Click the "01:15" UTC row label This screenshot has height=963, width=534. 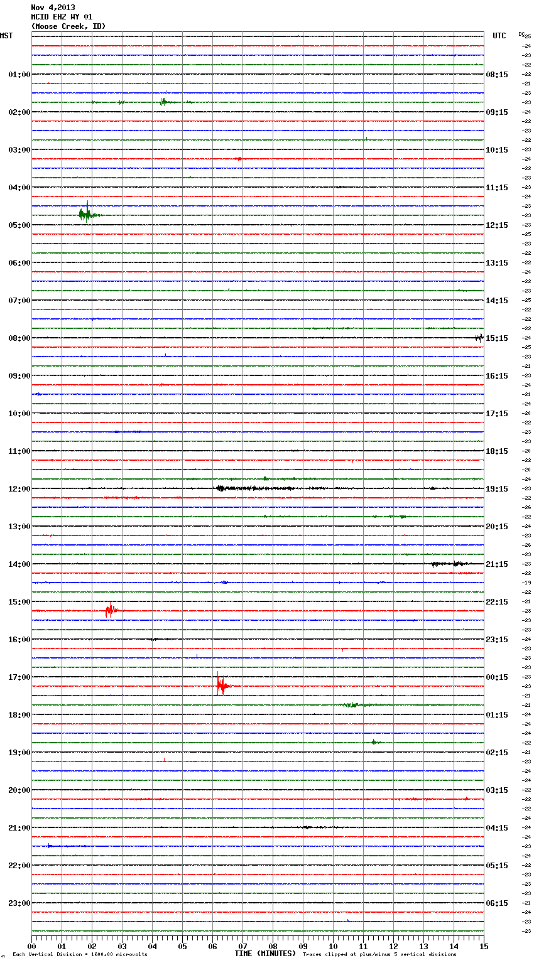[x=497, y=715]
